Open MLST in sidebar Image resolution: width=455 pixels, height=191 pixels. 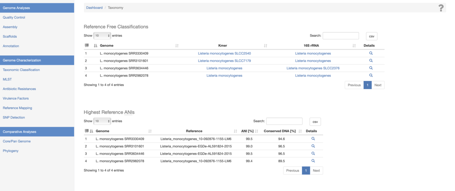coord(7,79)
